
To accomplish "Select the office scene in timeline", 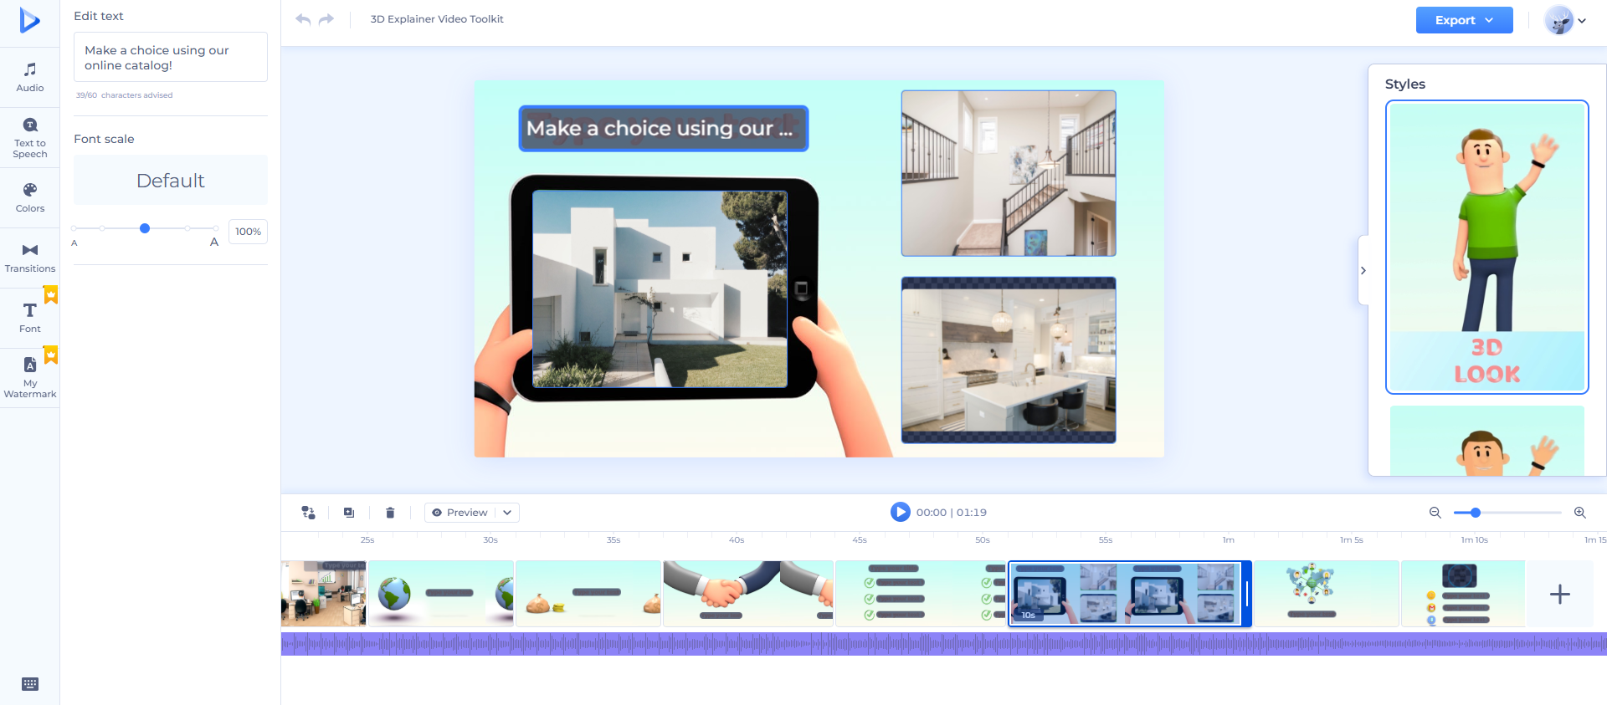I will pos(324,594).
